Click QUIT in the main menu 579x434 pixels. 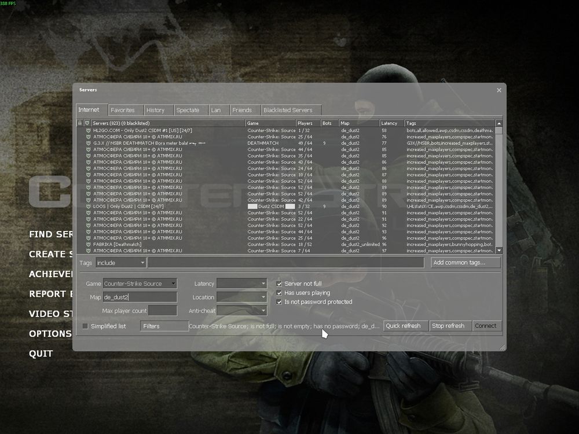[41, 354]
